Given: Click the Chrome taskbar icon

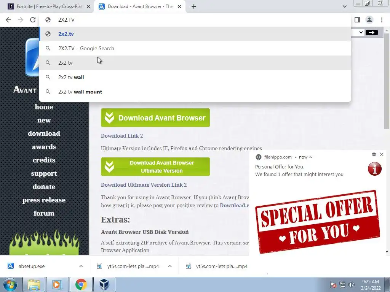Looking at the screenshot, I should point(81,284).
